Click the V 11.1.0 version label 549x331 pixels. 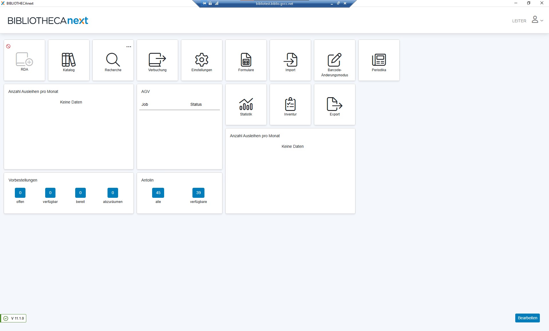coord(17,318)
